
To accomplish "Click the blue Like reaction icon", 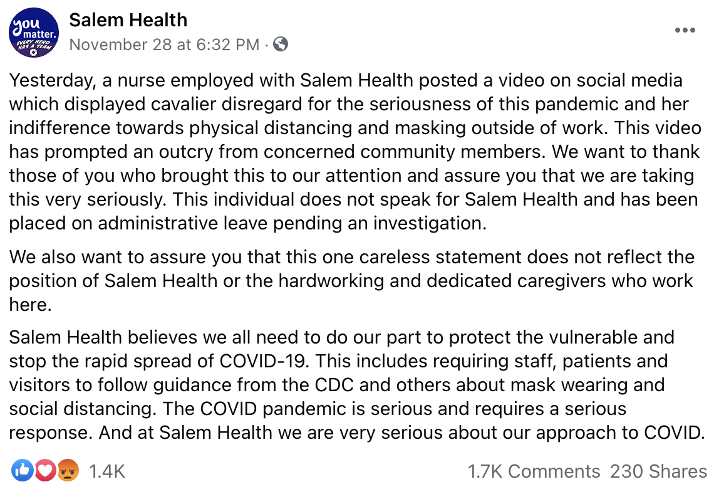I will (x=23, y=471).
